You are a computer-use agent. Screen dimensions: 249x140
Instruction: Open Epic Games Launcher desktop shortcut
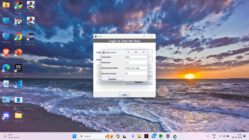point(18,68)
